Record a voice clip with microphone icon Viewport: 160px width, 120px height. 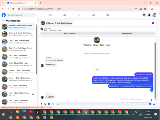pos(42,104)
